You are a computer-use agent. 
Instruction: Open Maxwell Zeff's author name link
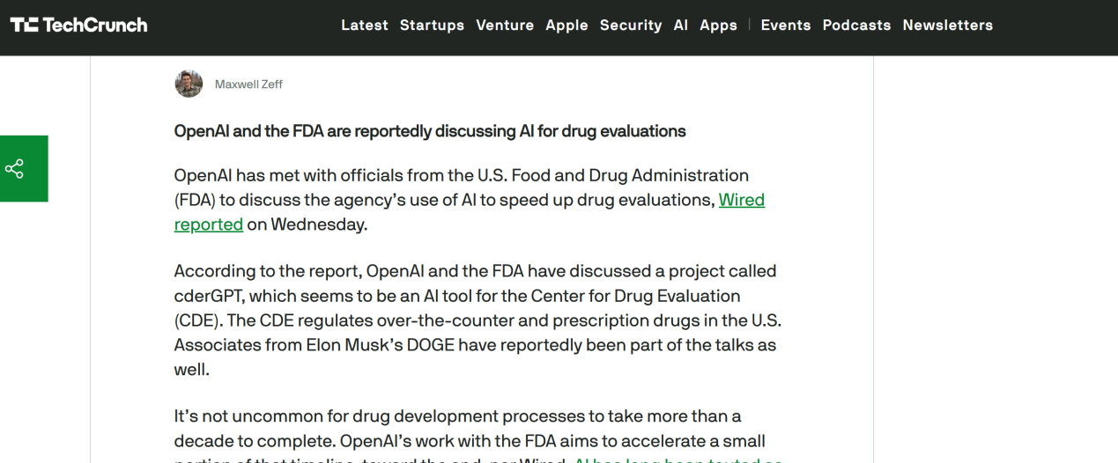point(248,85)
